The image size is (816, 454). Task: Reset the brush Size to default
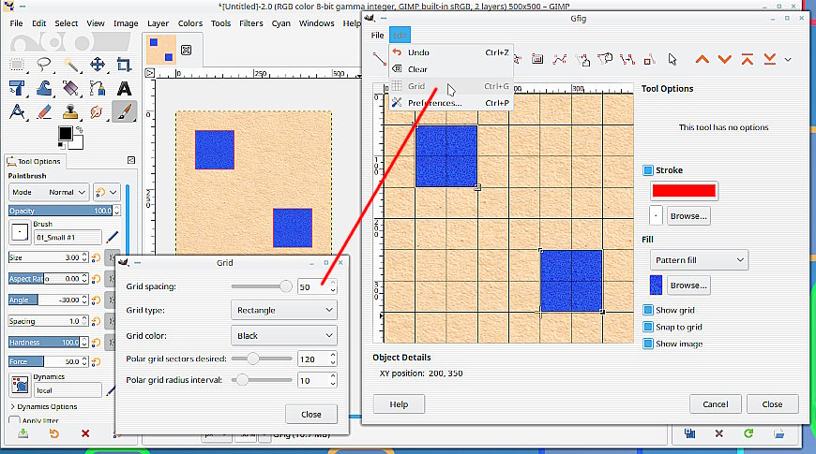click(97, 257)
